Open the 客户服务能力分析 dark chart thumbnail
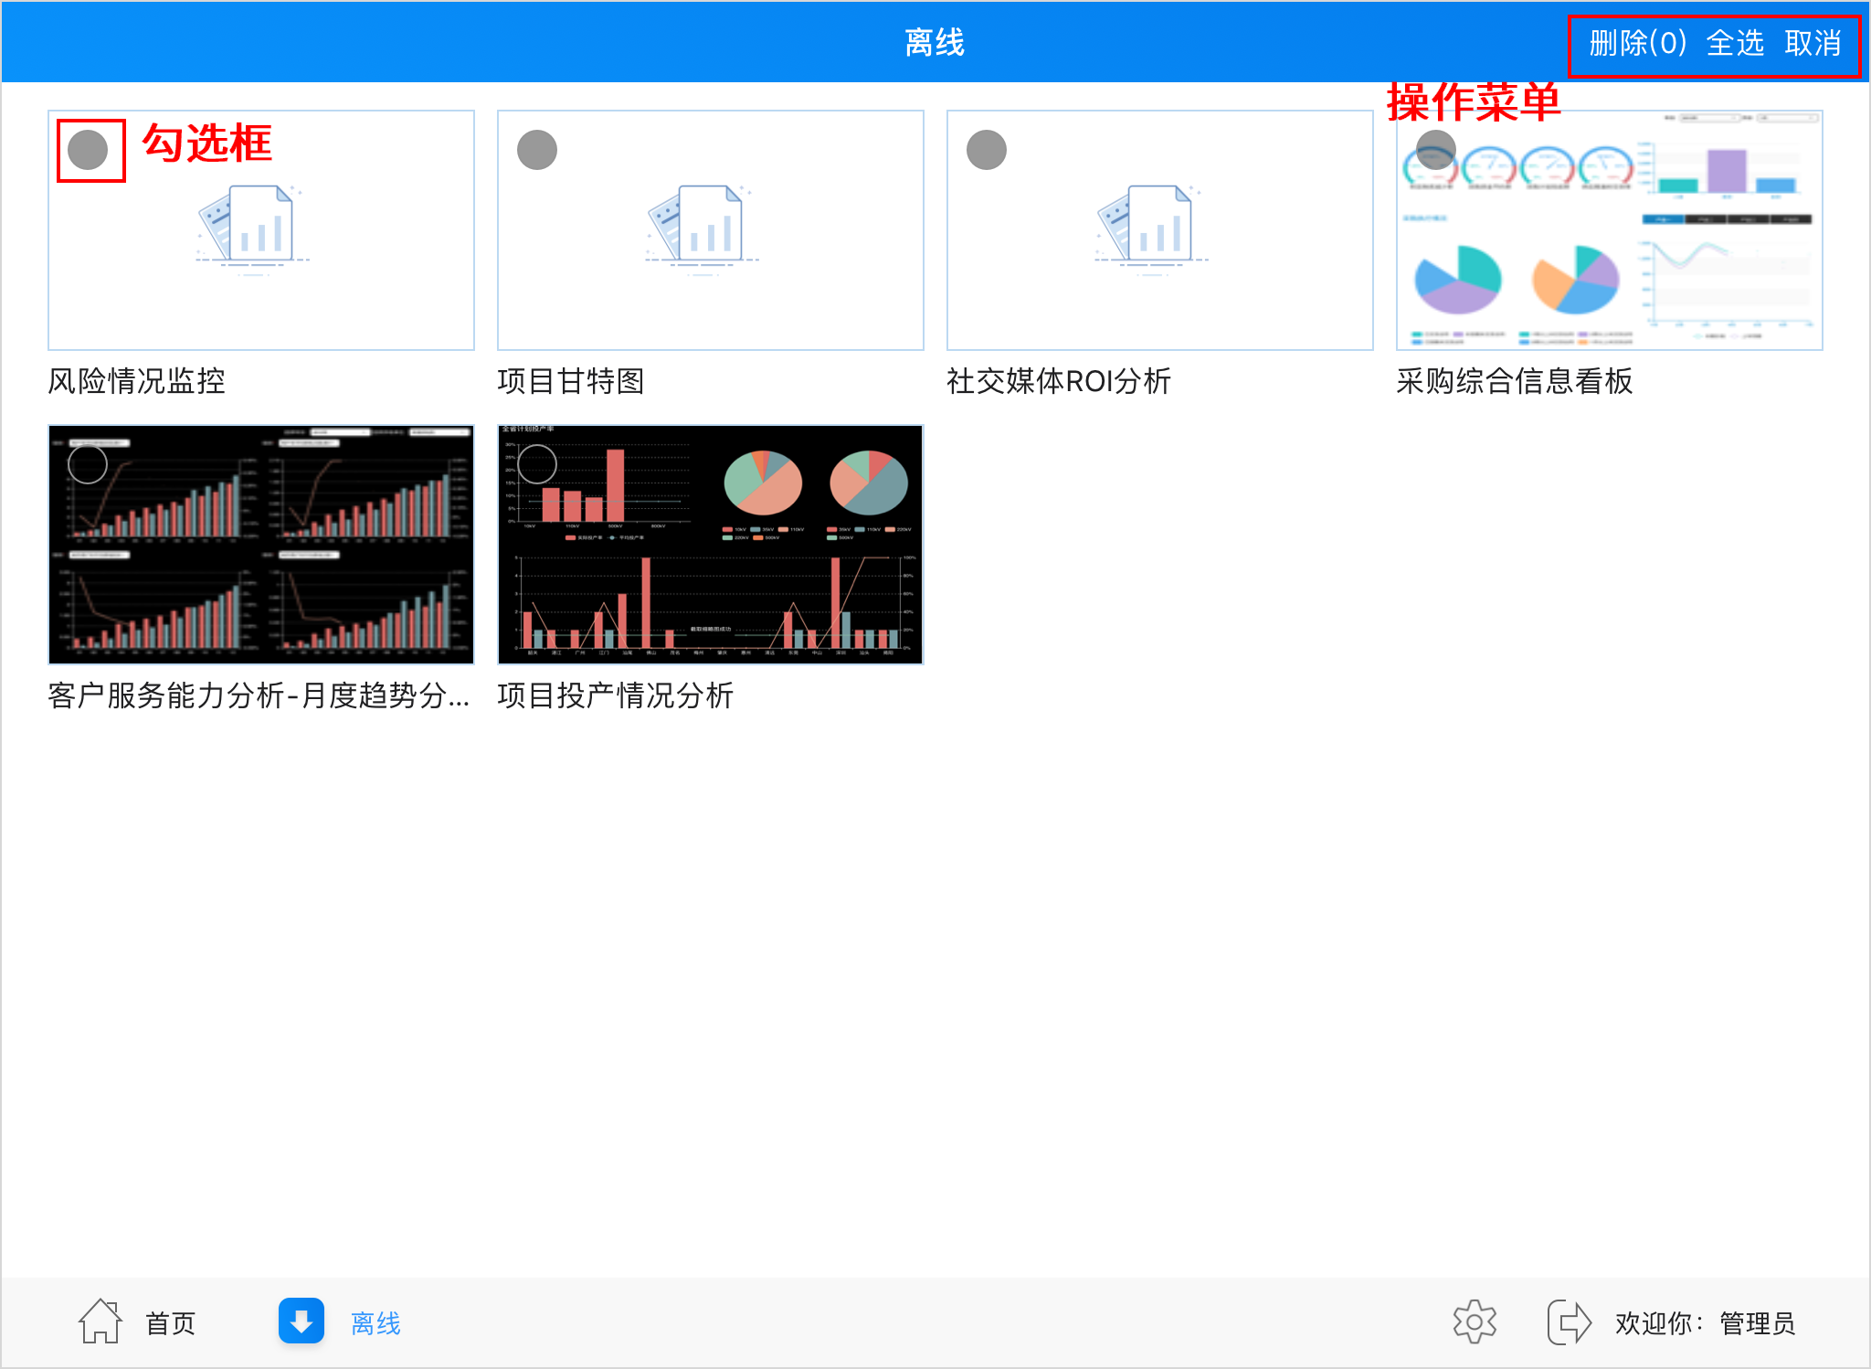This screenshot has width=1871, height=1369. click(x=261, y=545)
